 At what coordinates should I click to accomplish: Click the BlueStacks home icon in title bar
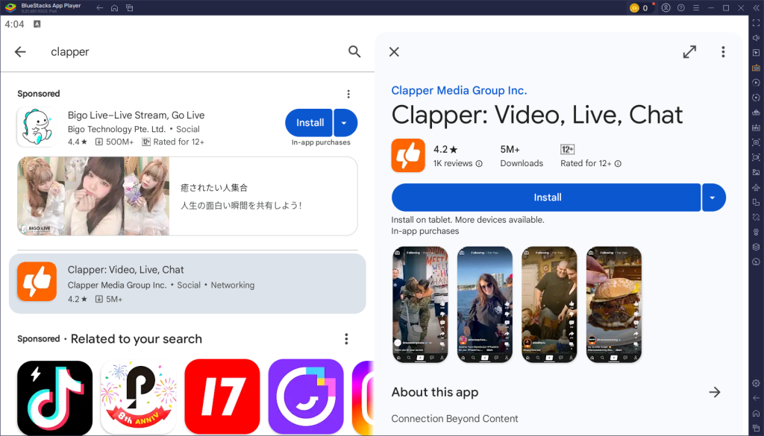coord(114,7)
